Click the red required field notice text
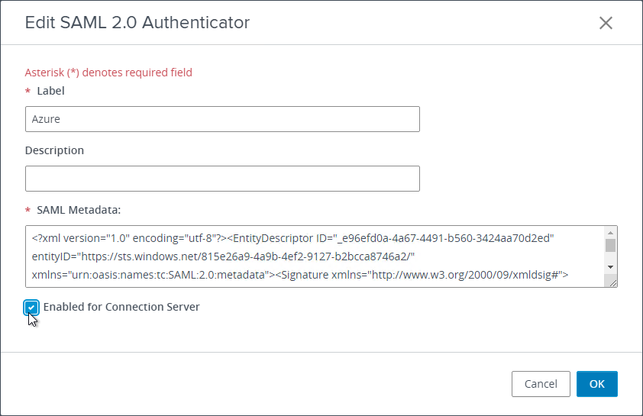 (108, 73)
